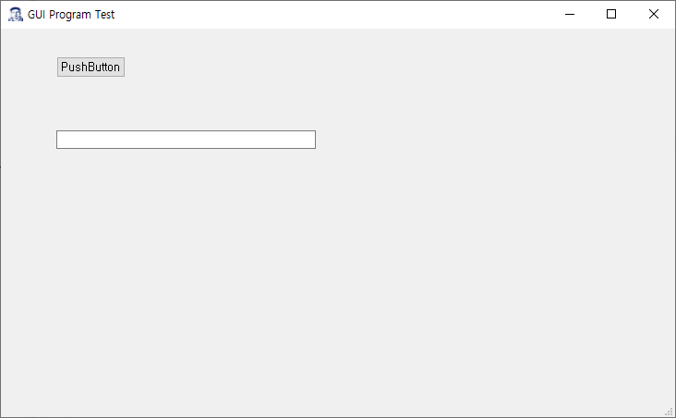Minimize the GUI Program Test window

[x=570, y=14]
